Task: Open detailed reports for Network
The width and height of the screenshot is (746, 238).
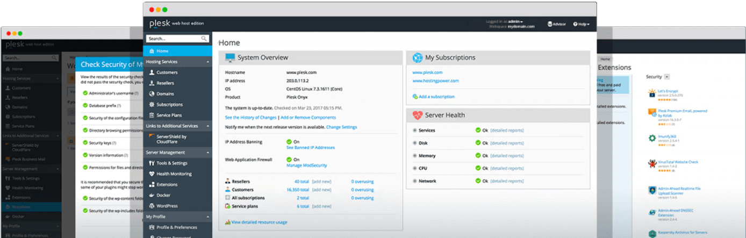Action: [507, 182]
